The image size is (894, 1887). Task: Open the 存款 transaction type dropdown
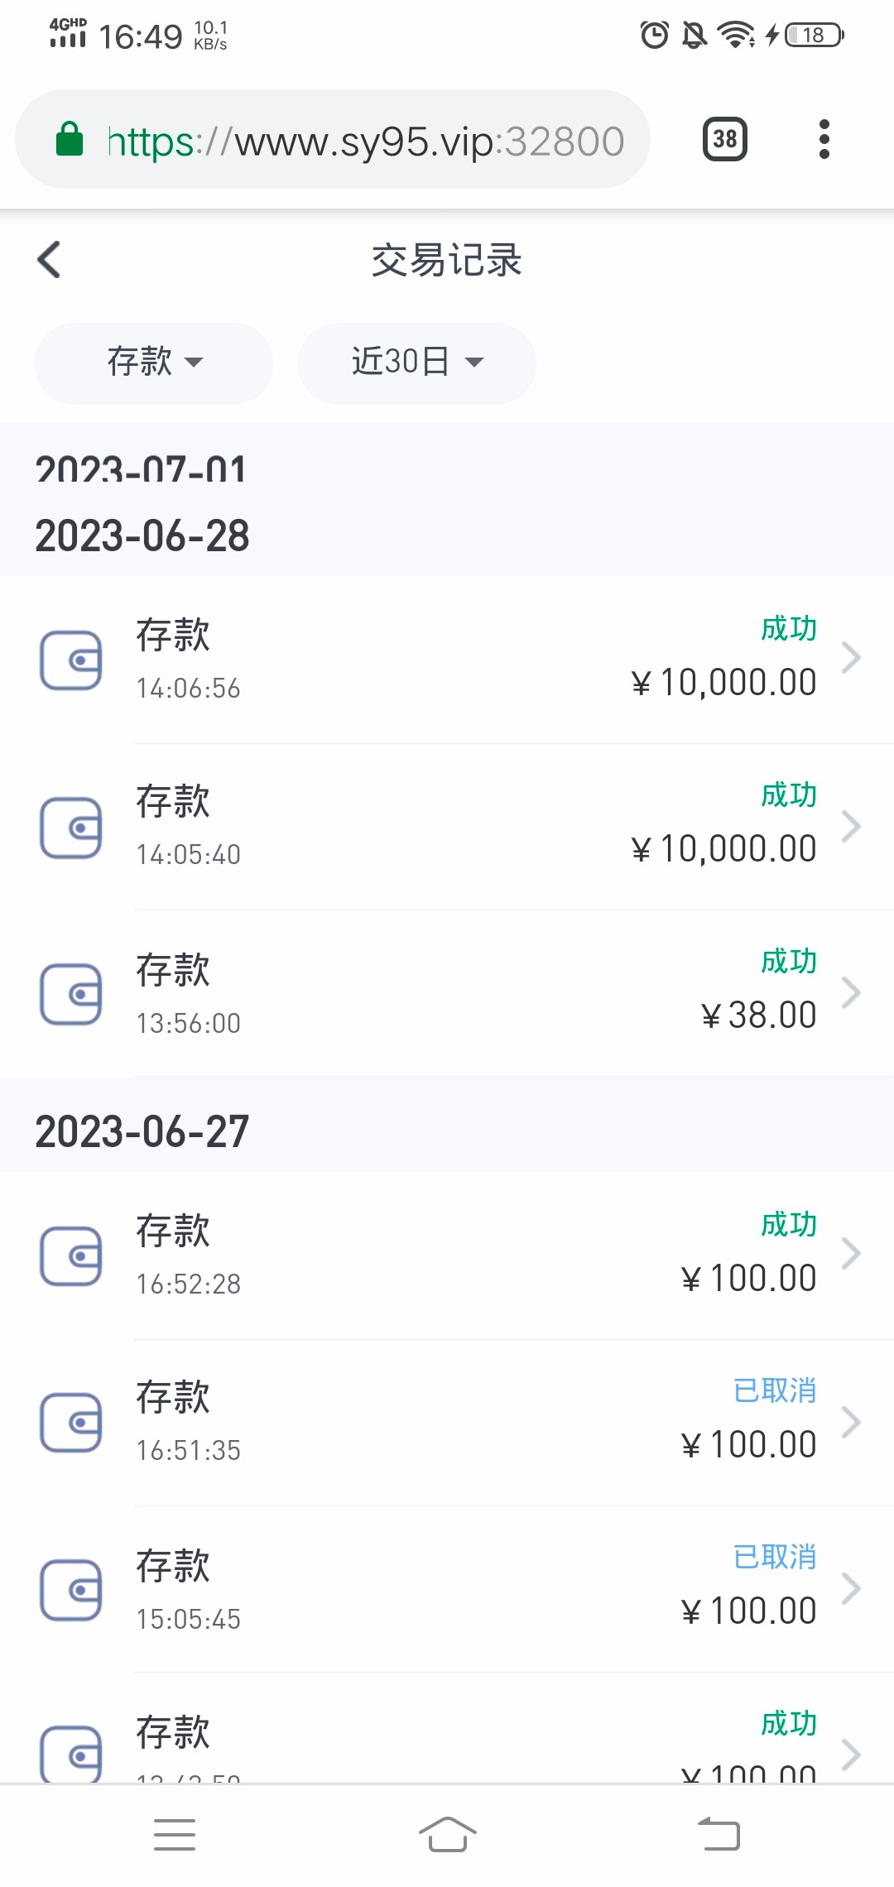coord(154,363)
